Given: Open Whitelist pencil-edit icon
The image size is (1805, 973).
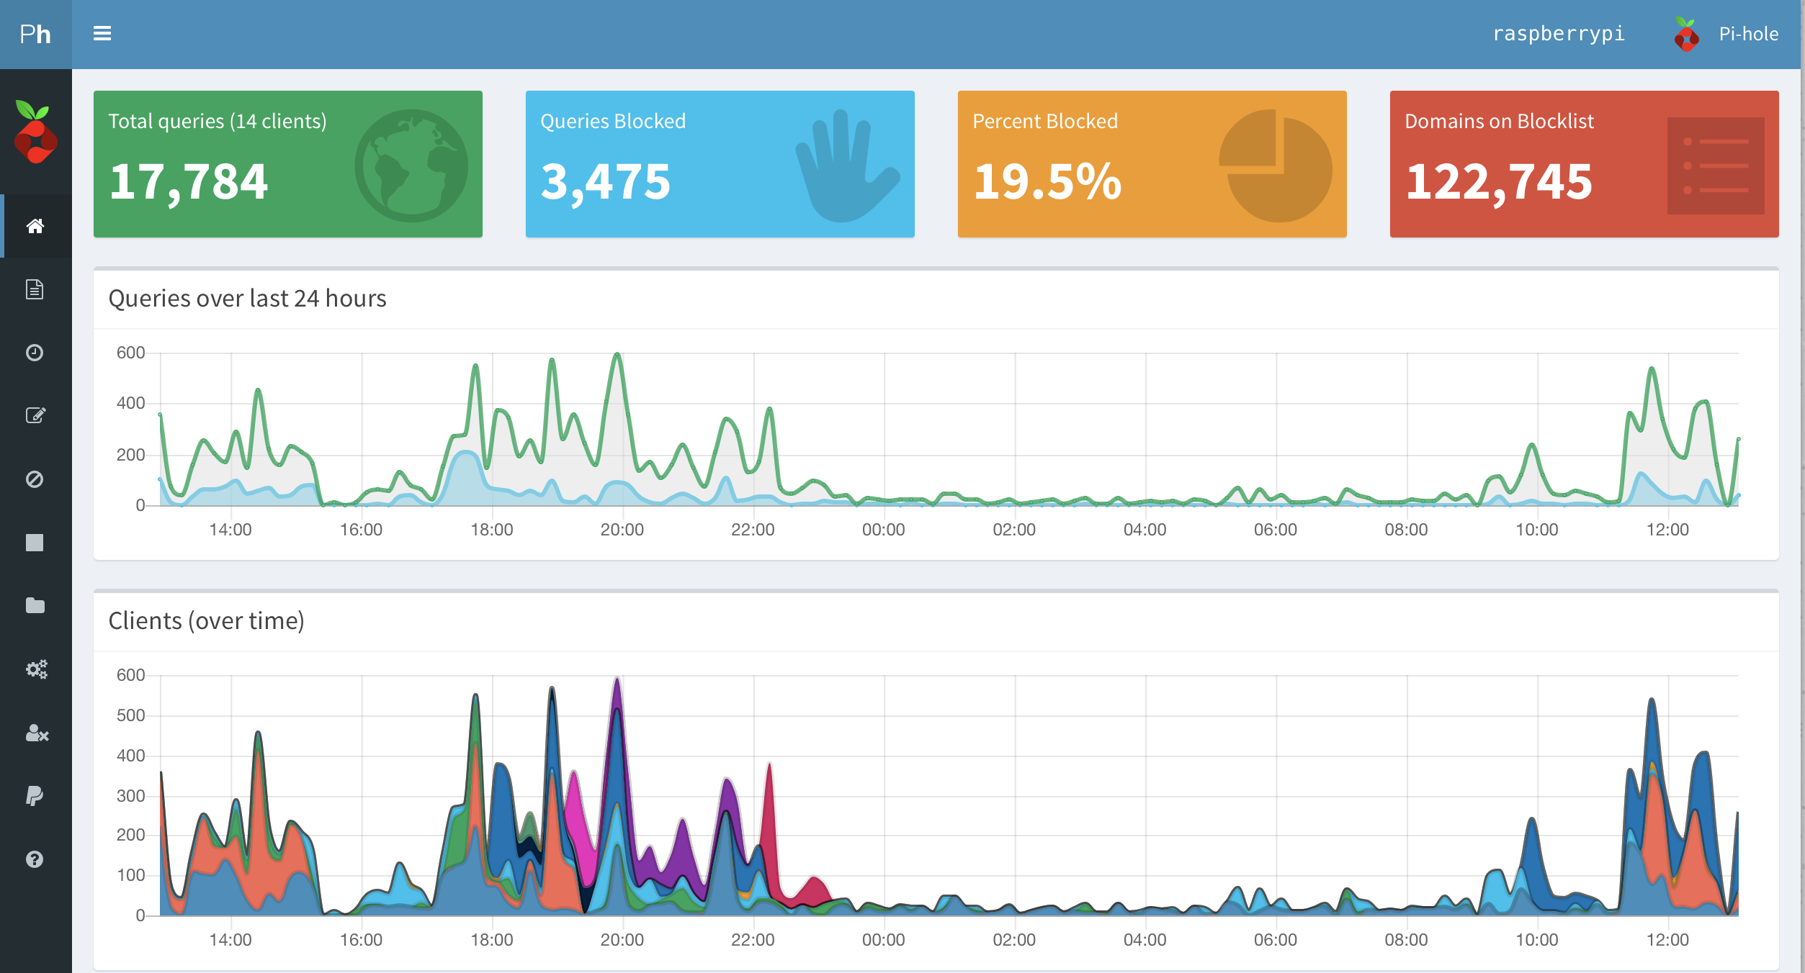Looking at the screenshot, I should tap(35, 415).
